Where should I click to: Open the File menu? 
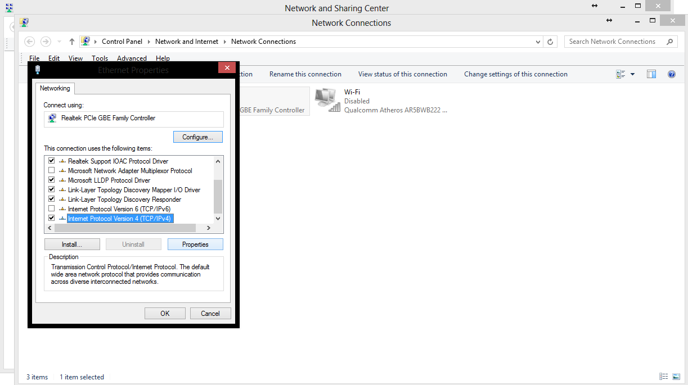(34, 58)
